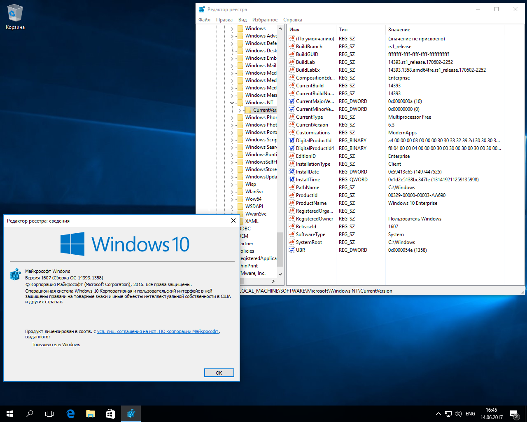Screen dimensions: 527x422
Task: Open taskbar Search
Action: (30, 414)
